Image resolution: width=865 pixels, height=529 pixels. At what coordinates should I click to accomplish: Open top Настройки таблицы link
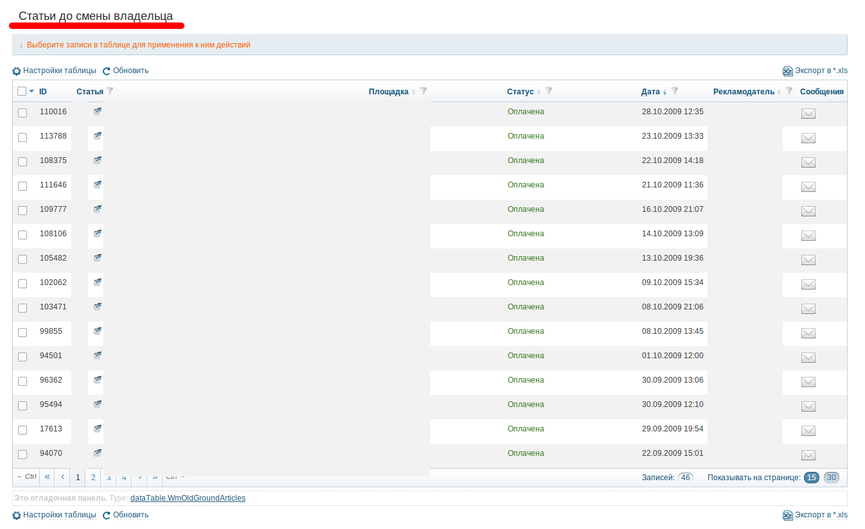(60, 71)
